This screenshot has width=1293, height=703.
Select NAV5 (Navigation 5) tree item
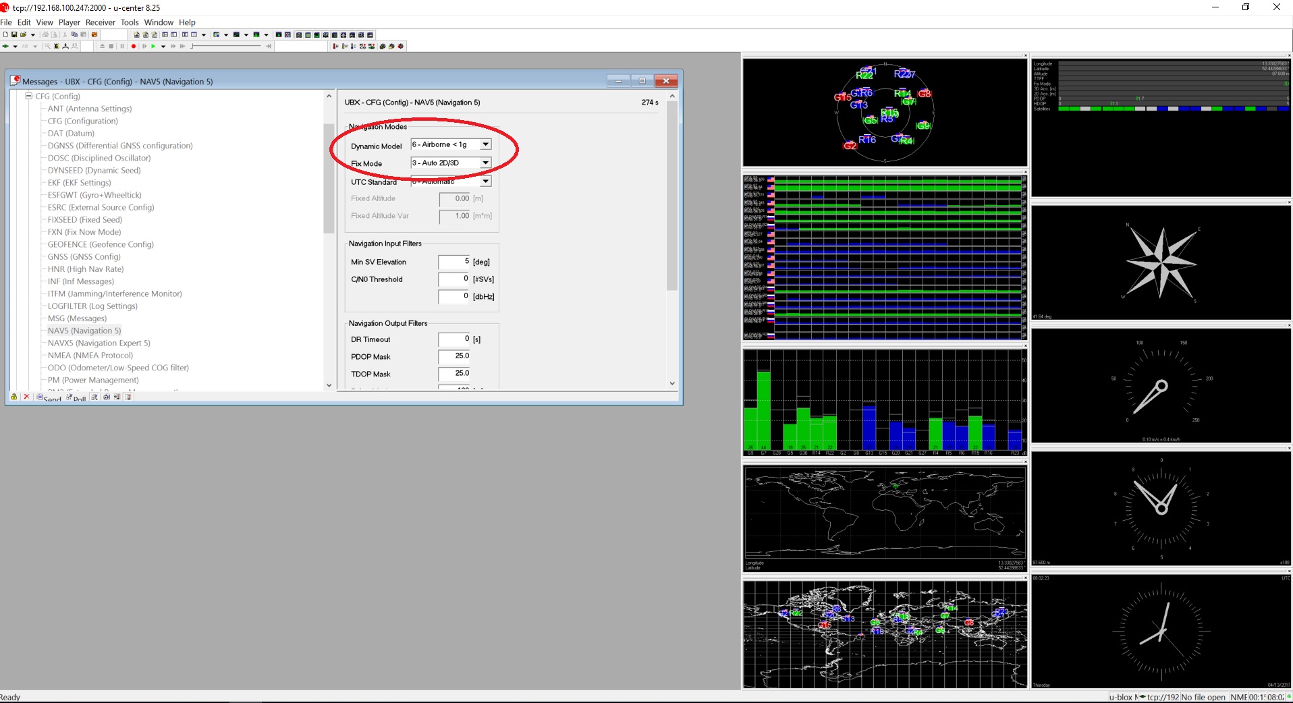tap(84, 331)
